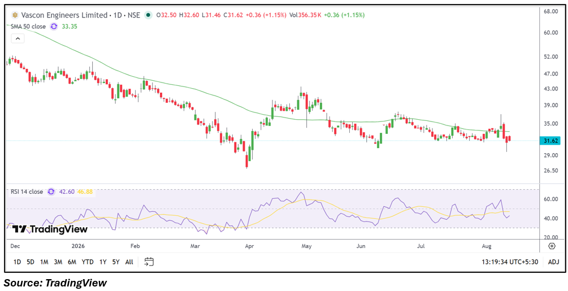Select the YTD time range
The height and width of the screenshot is (291, 568).
[x=87, y=262]
